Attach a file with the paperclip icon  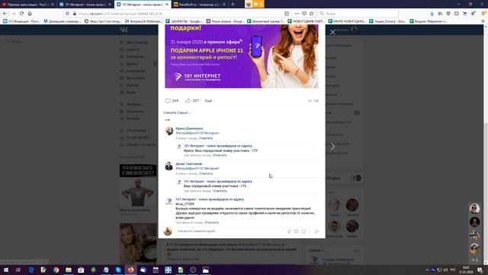click(x=289, y=231)
